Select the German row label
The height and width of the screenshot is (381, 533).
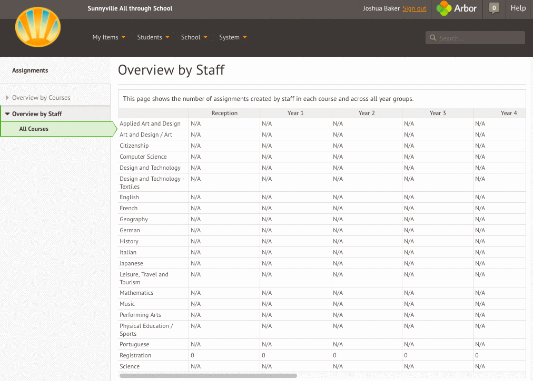(x=130, y=230)
